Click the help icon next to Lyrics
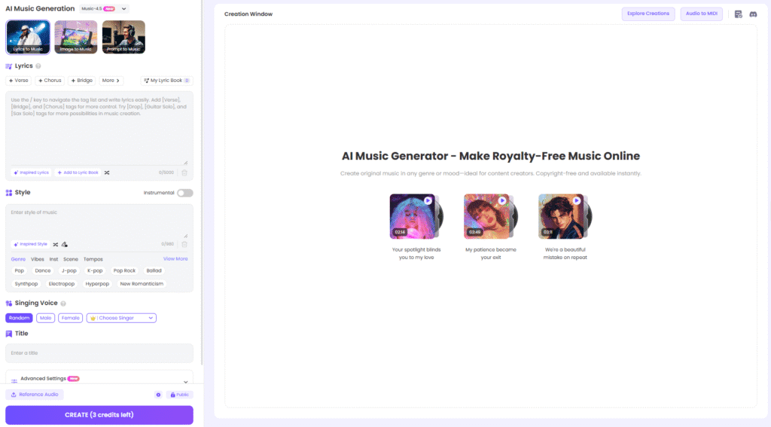Image resolution: width=771 pixels, height=427 pixels. click(x=38, y=66)
